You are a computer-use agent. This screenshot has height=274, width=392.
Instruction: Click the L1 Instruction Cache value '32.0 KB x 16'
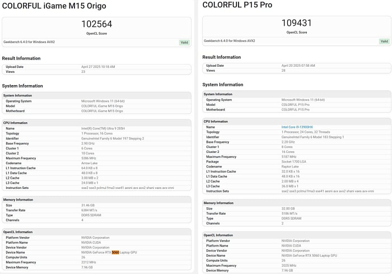pos(291,171)
